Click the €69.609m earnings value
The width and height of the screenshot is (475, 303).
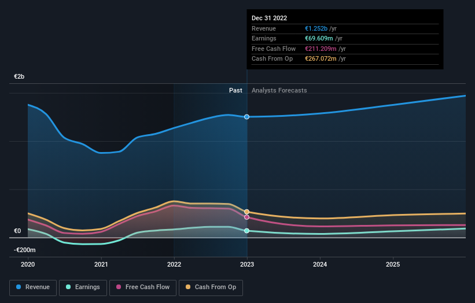tap(319, 38)
